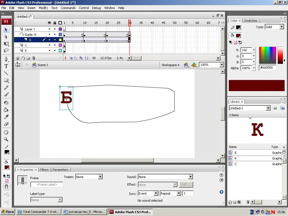Open the Commands menu
The height and width of the screenshot is (216, 288).
pyautogui.click(x=68, y=8)
